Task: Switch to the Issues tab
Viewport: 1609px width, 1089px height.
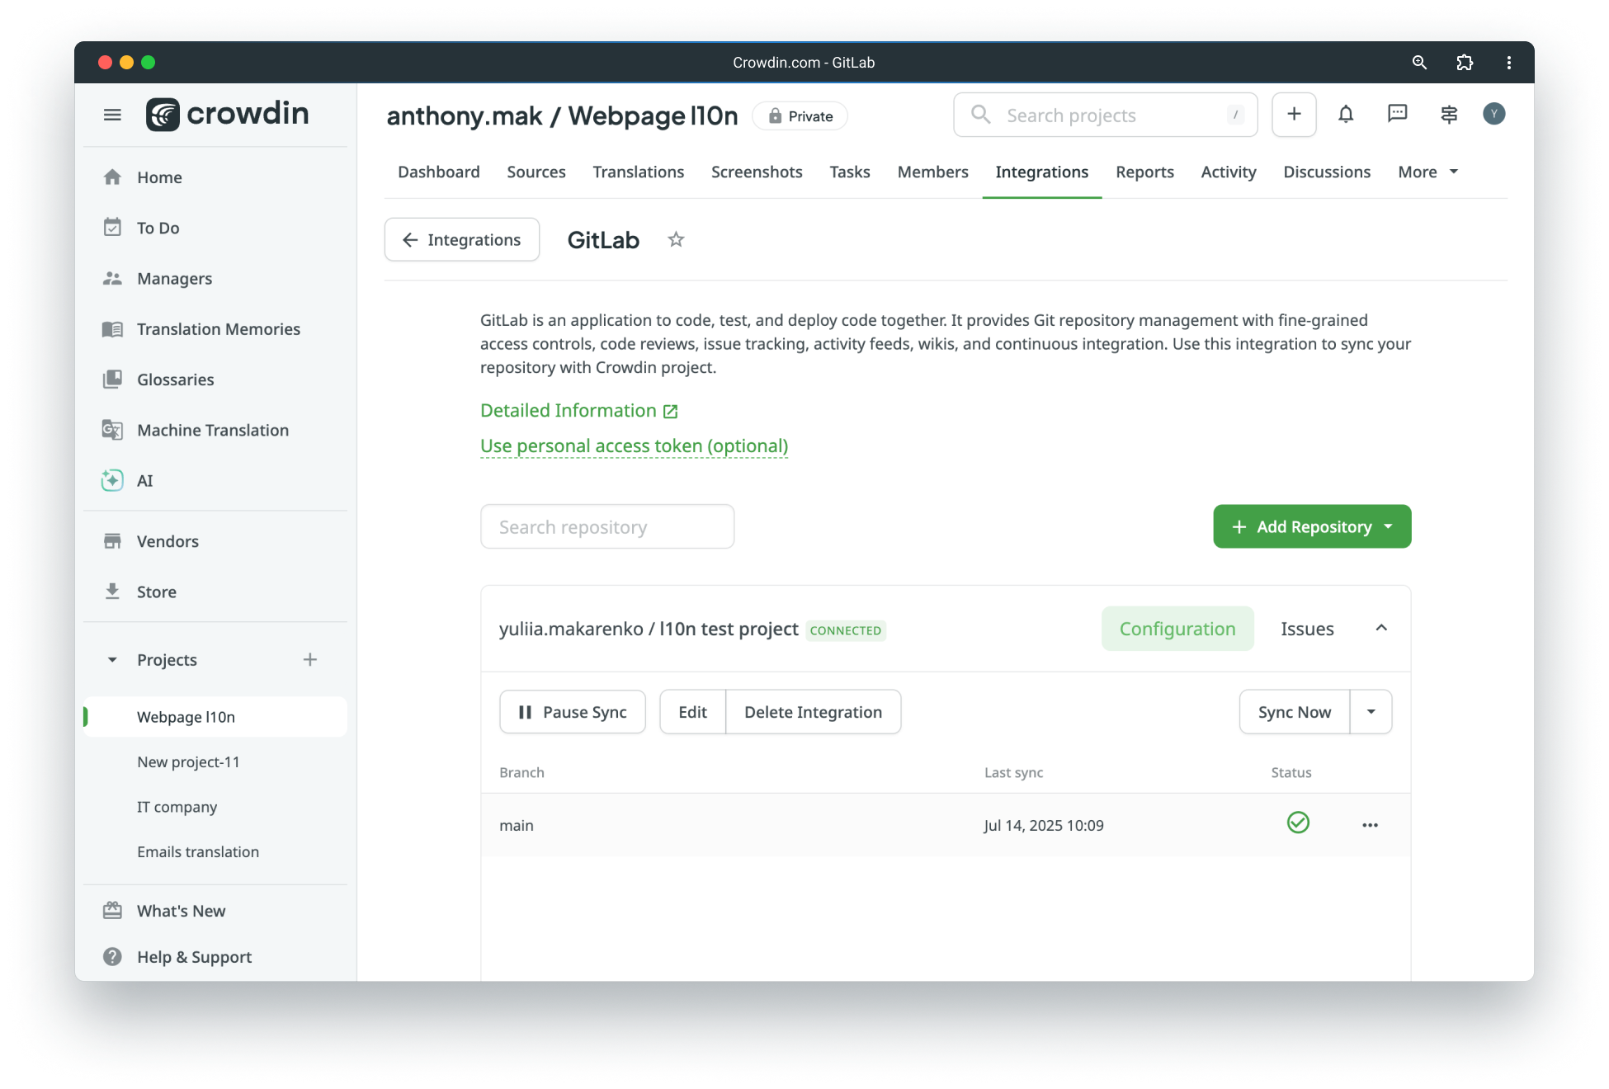Action: coord(1307,629)
